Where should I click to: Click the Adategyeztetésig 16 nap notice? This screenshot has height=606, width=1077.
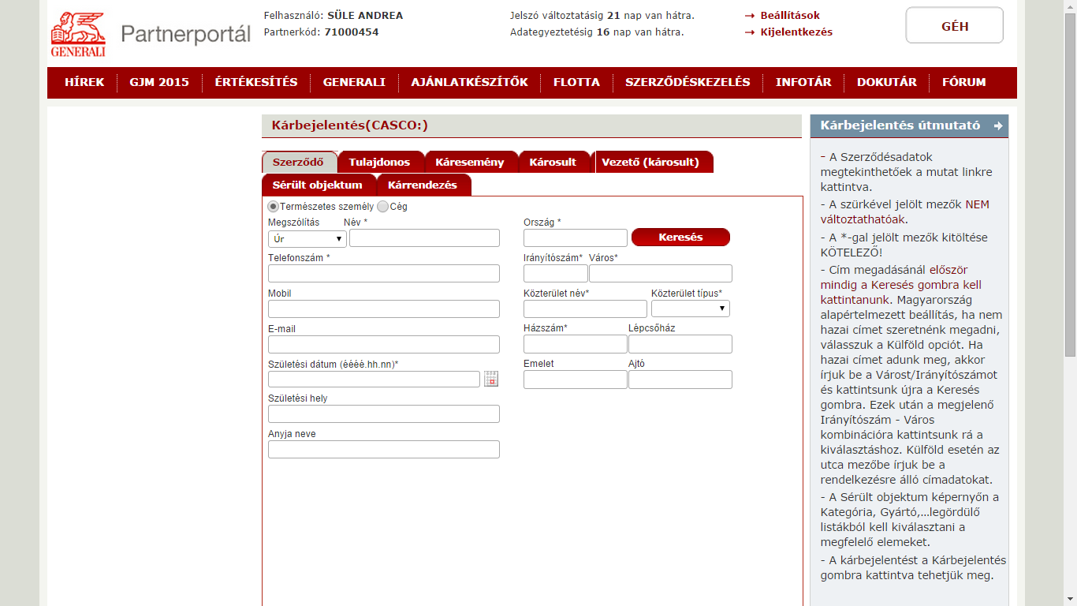coord(597,32)
